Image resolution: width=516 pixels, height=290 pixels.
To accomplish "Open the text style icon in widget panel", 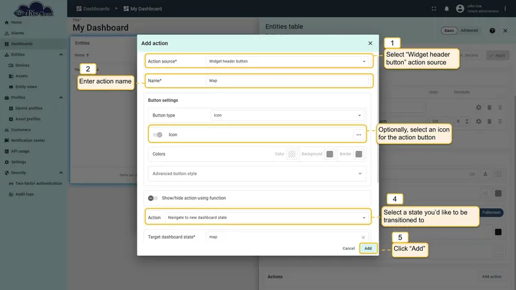I will click(485, 174).
